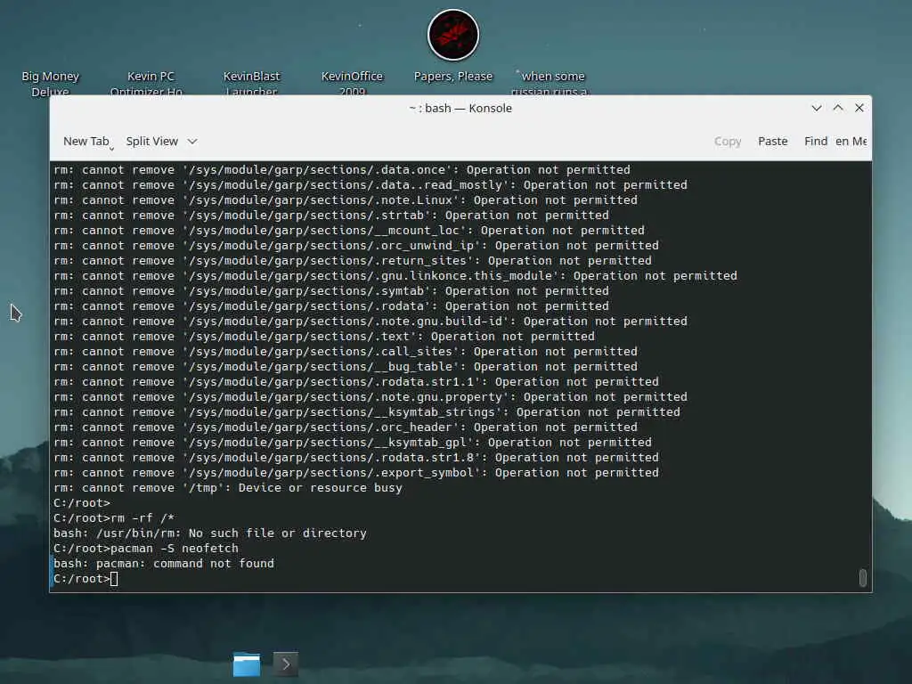912x684 pixels.
Task: Open the New Tab dropdown arrow
Action: point(111,149)
